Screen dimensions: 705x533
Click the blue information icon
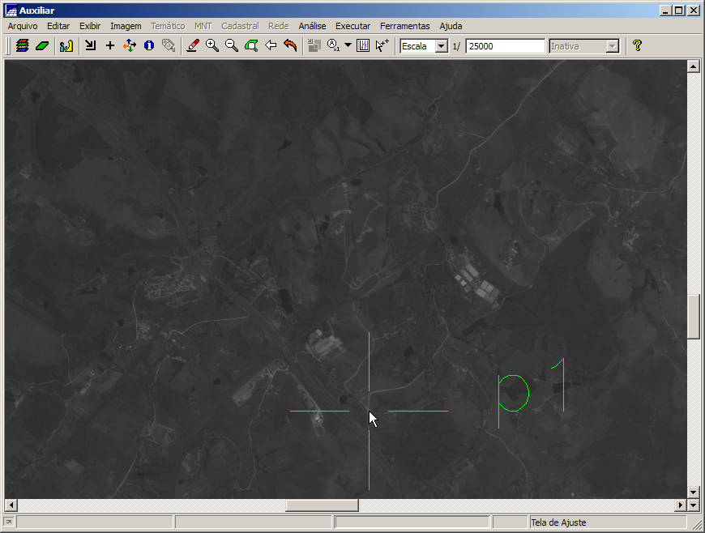(149, 46)
